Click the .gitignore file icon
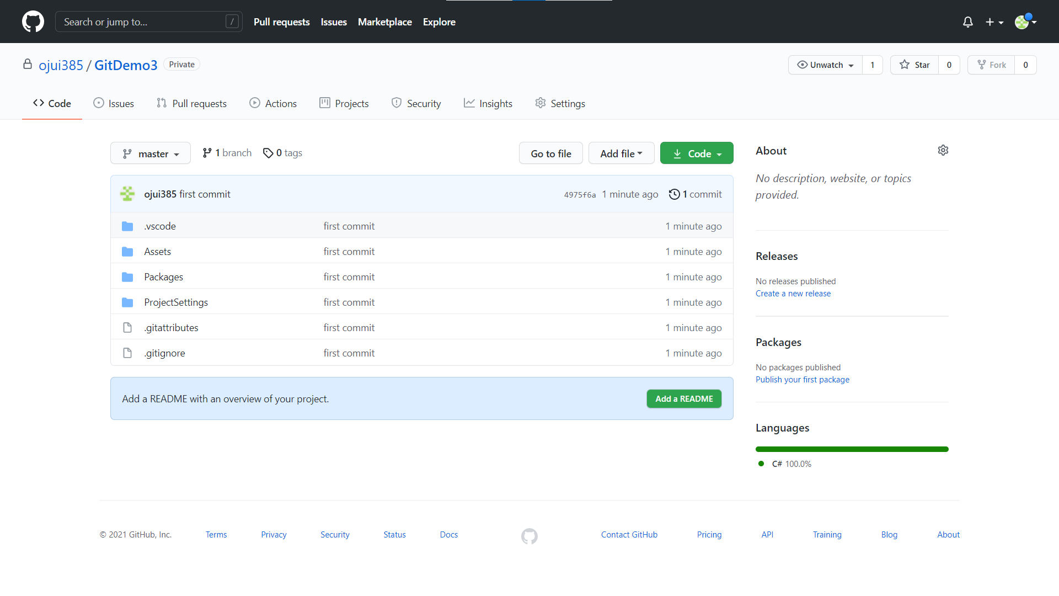Viewport: 1059px width, 596px height. pyautogui.click(x=127, y=353)
